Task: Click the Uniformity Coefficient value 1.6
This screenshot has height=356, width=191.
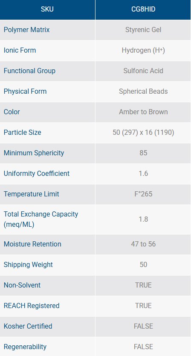Action: (143, 173)
